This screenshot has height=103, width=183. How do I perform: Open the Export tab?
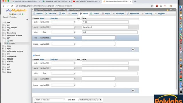point(95,13)
